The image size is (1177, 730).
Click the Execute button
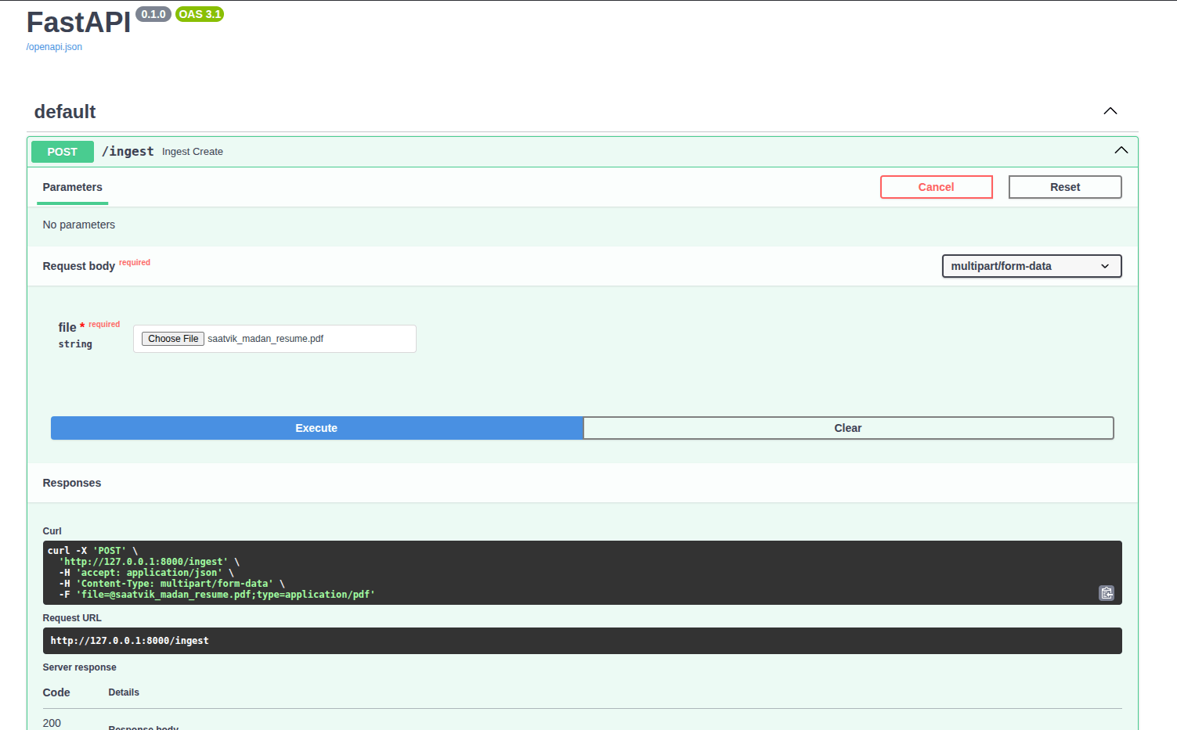point(316,428)
